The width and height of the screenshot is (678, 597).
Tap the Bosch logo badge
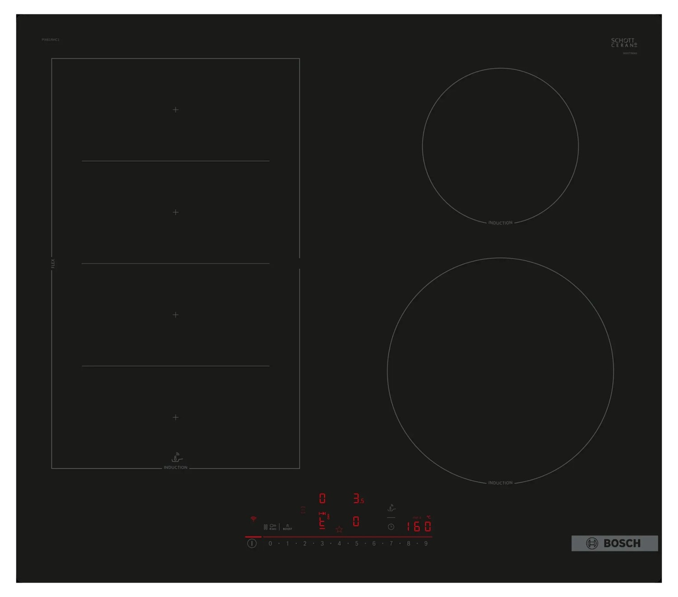pos(615,543)
